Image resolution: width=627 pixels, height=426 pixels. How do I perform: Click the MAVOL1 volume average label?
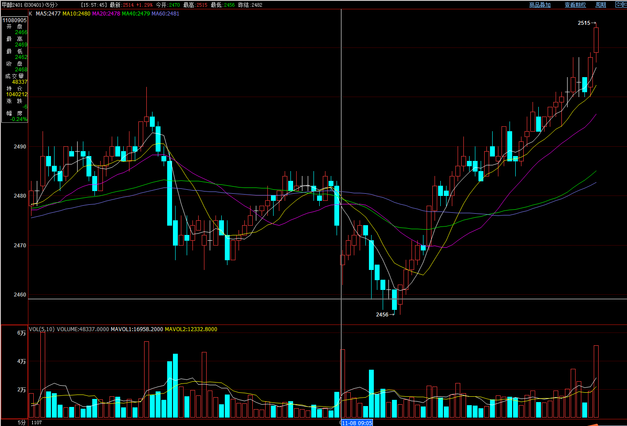[137, 329]
